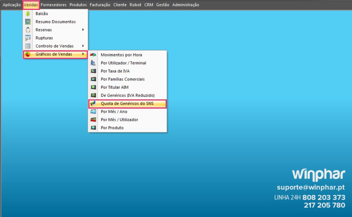This screenshot has width=352, height=217.
Task: Click the Reservas clipboard icon
Action: [x=28, y=30]
